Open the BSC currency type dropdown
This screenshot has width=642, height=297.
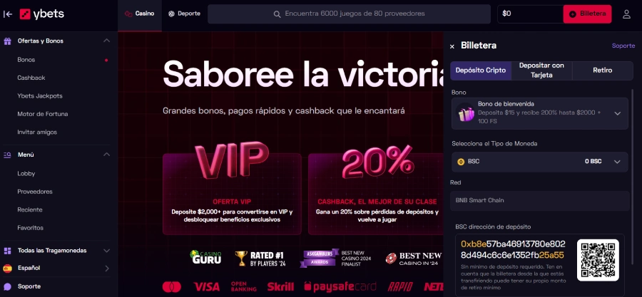coord(540,162)
